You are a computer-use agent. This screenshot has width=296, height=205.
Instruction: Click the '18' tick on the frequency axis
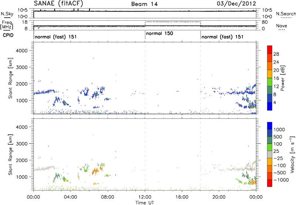pyautogui.click(x=25, y=22)
